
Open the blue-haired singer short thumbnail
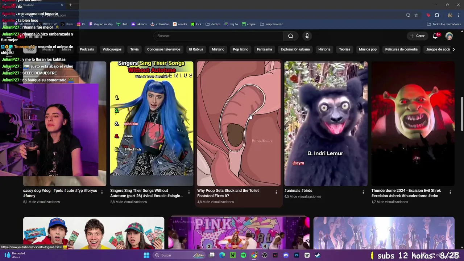tap(152, 123)
